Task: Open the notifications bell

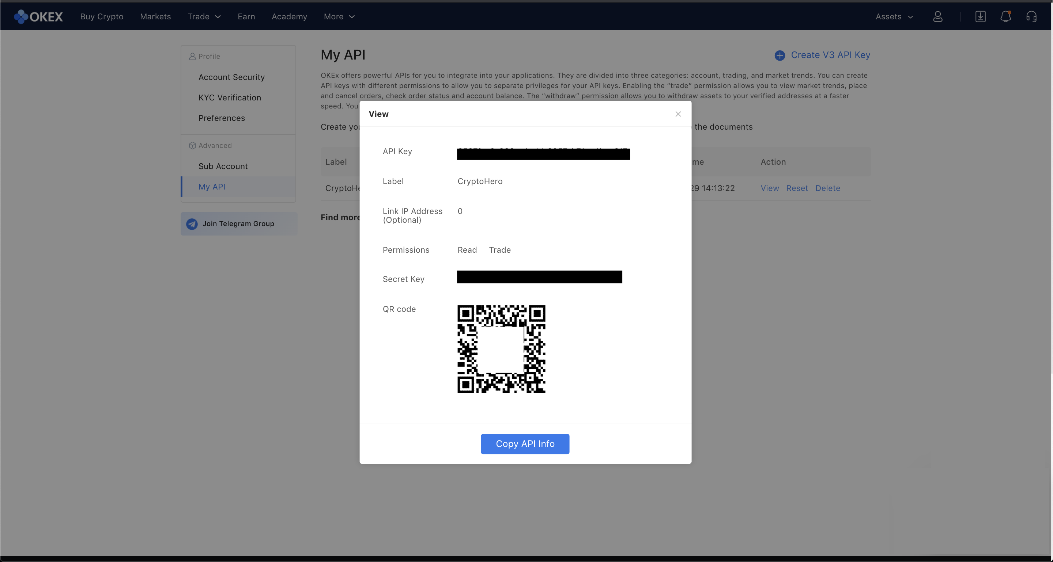Action: pyautogui.click(x=1005, y=16)
